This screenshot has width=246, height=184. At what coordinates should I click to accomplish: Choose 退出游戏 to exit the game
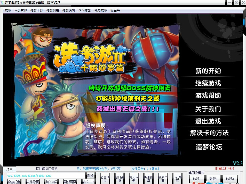coord(208,121)
